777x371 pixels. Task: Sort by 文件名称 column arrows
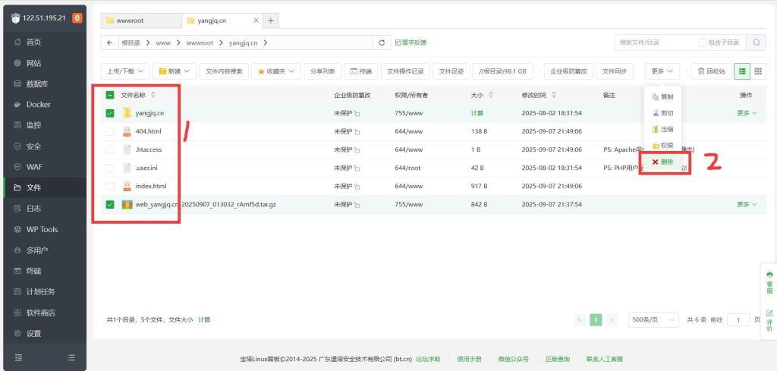pyautogui.click(x=153, y=95)
